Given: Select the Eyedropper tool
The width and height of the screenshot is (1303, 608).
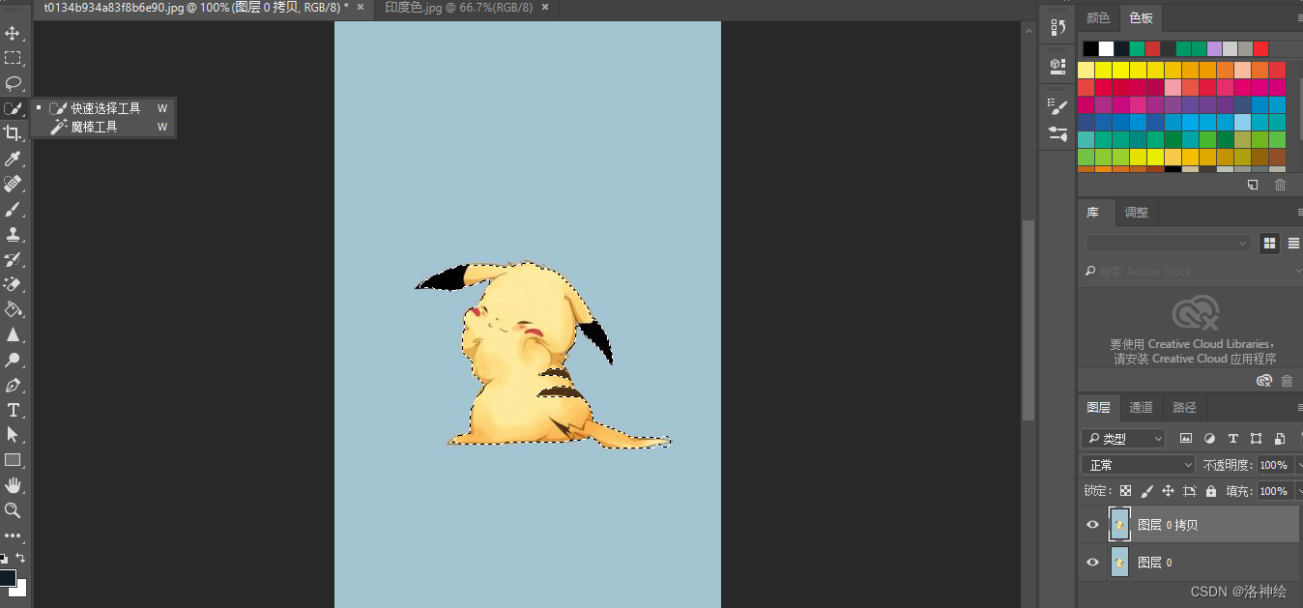Looking at the screenshot, I should (13, 159).
